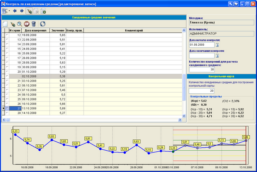
Task: Tick checkbox for row 19.09.2008
Action: [x=7, y=35]
